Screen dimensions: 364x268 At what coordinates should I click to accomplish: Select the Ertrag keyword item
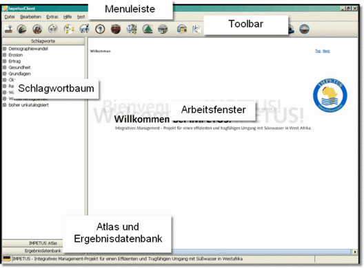click(14, 61)
